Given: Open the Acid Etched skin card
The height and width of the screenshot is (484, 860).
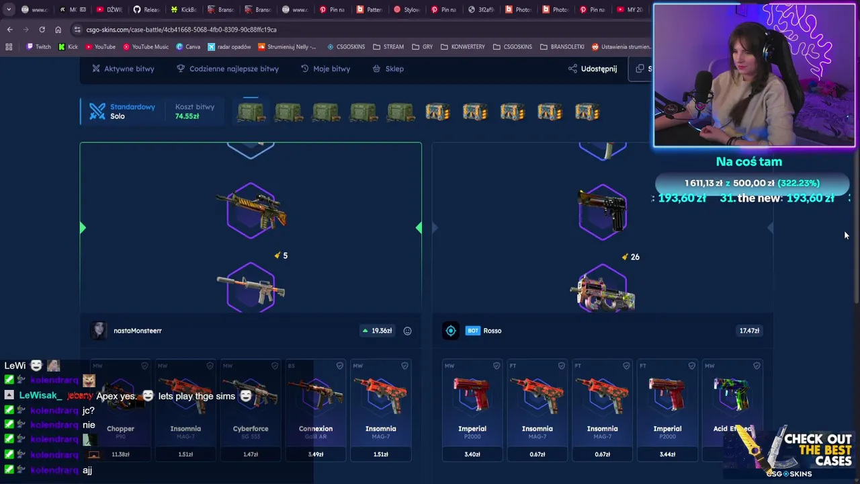Looking at the screenshot, I should [732, 411].
